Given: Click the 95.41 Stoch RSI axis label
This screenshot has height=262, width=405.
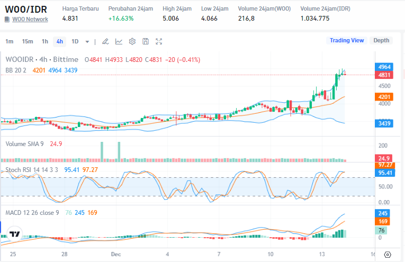Looking at the screenshot, I should [385, 173].
